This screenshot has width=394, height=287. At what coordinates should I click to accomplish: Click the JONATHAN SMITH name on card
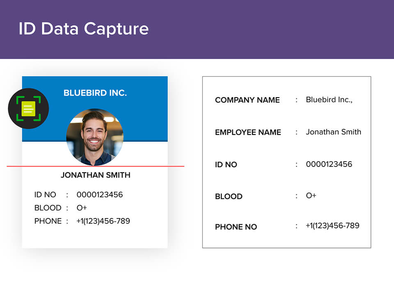coord(96,175)
